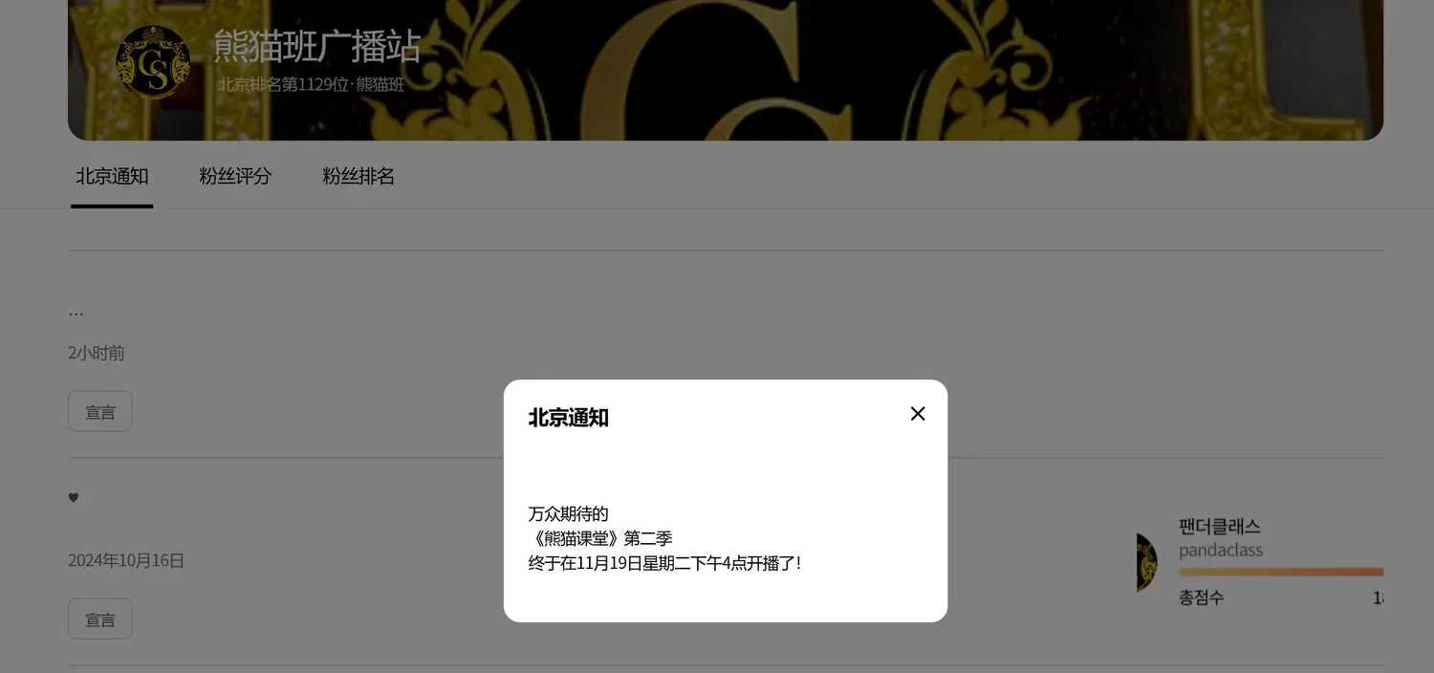Click the 熊猫班广播站 circular GS avatar
Viewport: 1434px width, 673px height.
[153, 62]
